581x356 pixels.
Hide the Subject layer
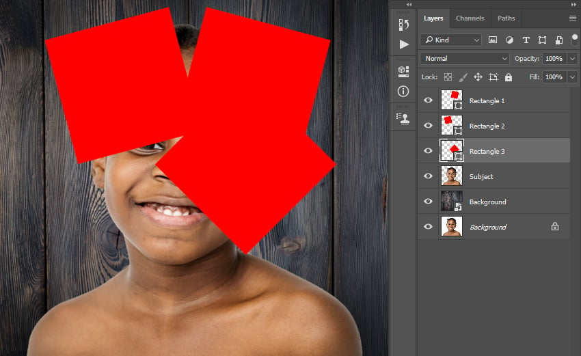[x=428, y=176]
